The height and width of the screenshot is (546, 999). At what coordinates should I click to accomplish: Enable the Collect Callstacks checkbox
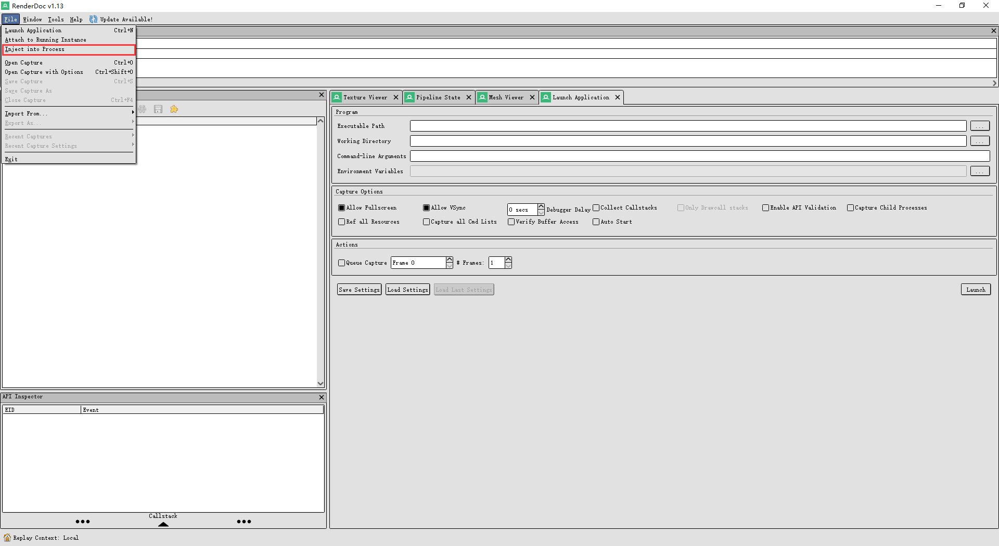[x=596, y=208]
